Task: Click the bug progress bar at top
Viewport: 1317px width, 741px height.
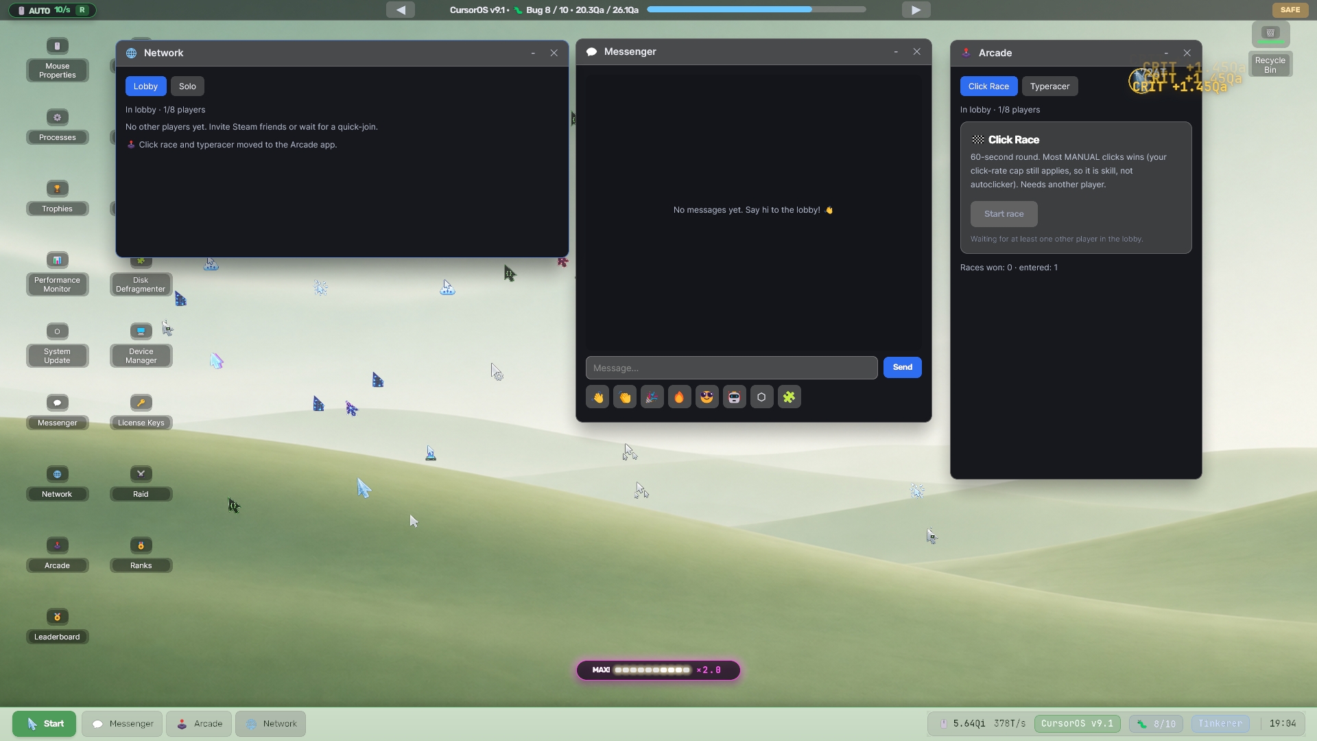Action: [756, 10]
